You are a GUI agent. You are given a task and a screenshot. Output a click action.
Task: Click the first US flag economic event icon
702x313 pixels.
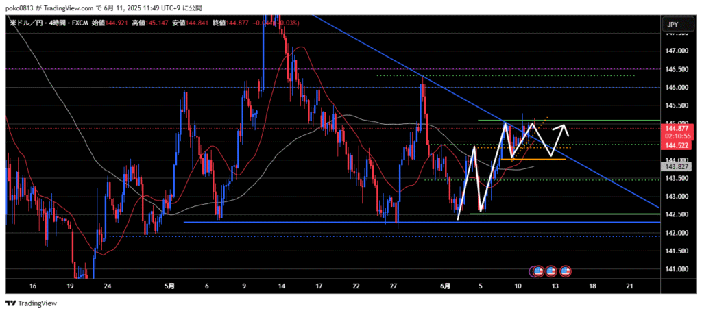(x=538, y=271)
